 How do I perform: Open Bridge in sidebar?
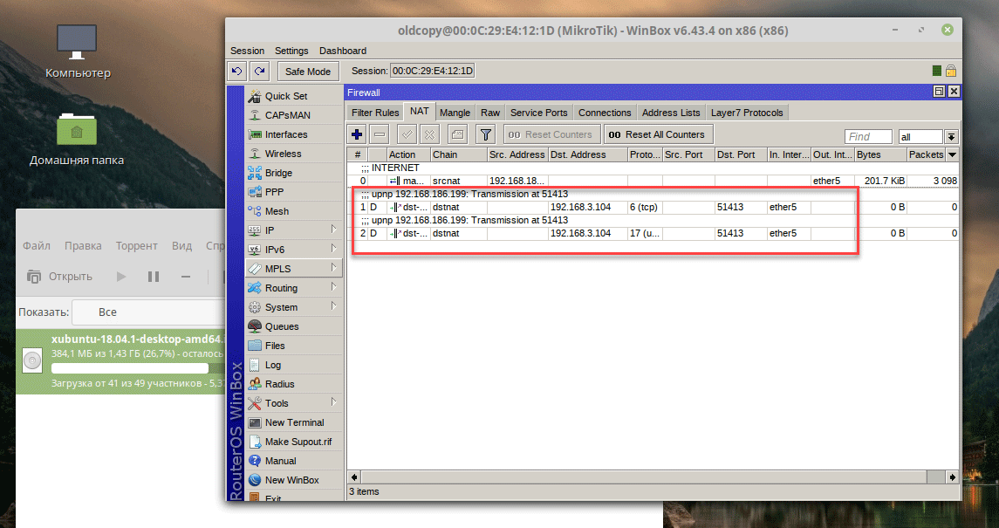294,173
